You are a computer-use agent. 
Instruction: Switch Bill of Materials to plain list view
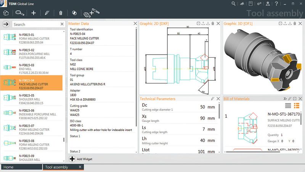(288, 105)
